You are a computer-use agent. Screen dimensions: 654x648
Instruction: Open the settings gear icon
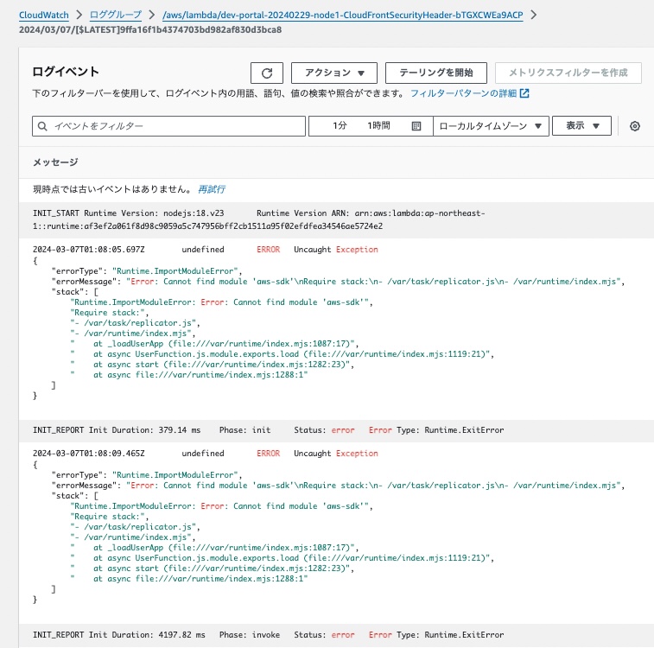point(634,126)
